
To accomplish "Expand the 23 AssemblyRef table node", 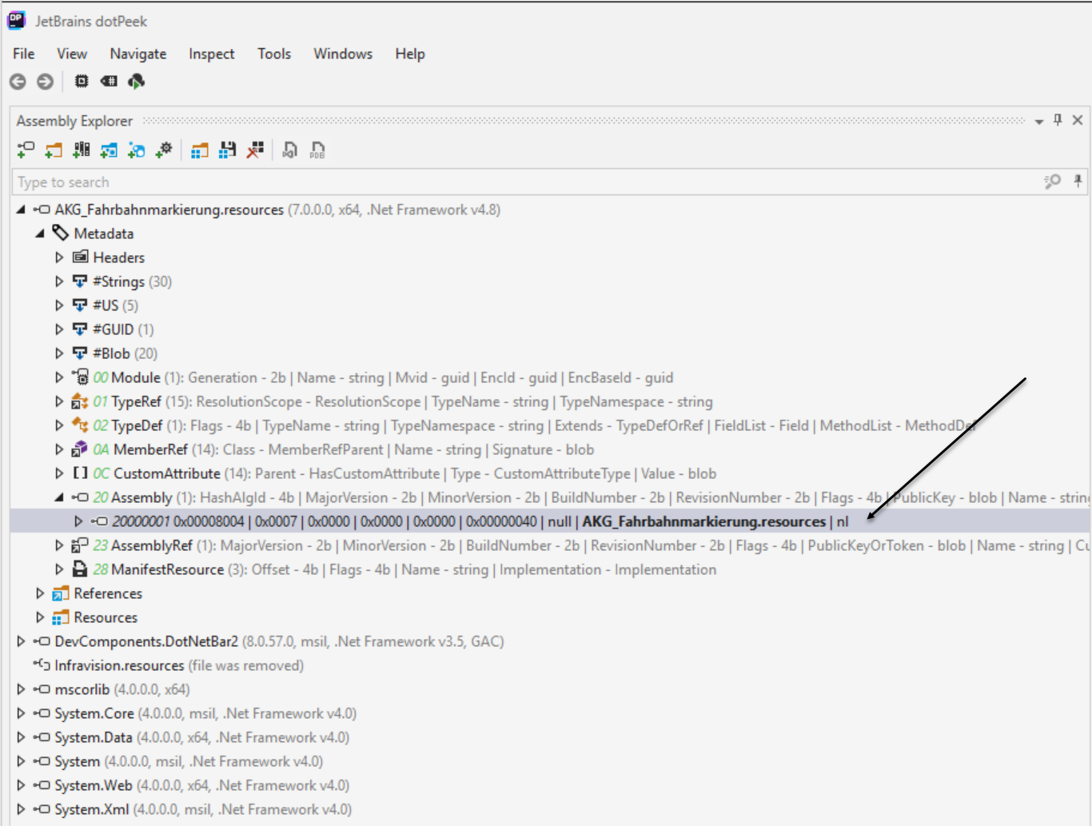I will [59, 545].
